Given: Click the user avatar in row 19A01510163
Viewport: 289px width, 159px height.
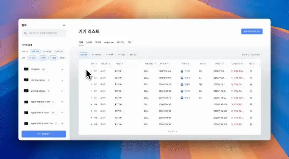Looking at the screenshot, I should 182,71.
